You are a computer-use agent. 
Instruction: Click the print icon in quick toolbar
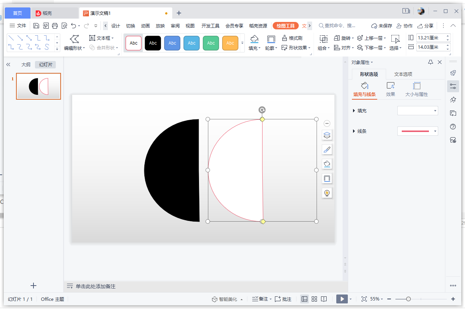pyautogui.click(x=55, y=26)
